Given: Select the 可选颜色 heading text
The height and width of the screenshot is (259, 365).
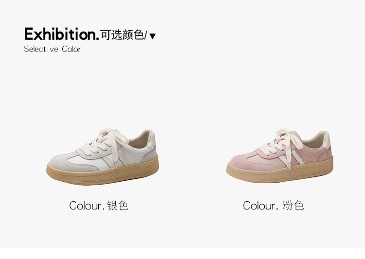Looking at the screenshot, I should click(122, 35).
